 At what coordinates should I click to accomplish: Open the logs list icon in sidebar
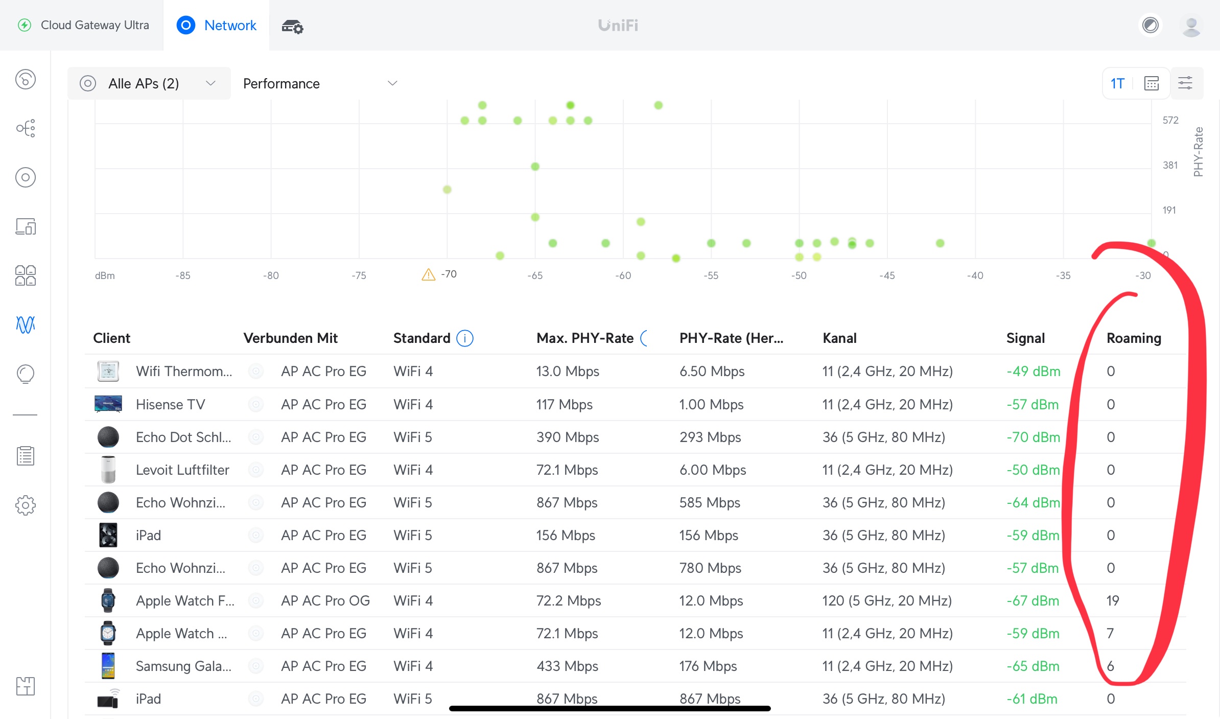25,456
